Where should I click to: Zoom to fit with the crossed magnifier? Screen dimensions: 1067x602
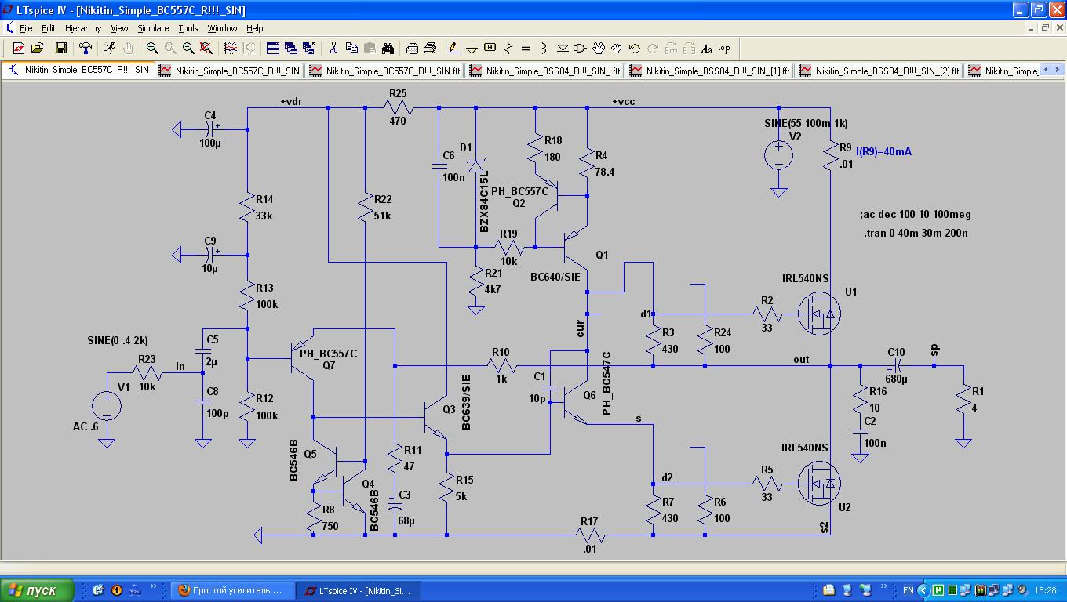tap(206, 49)
